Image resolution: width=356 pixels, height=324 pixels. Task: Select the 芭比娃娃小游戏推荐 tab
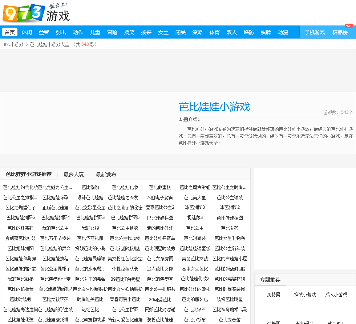29,174
